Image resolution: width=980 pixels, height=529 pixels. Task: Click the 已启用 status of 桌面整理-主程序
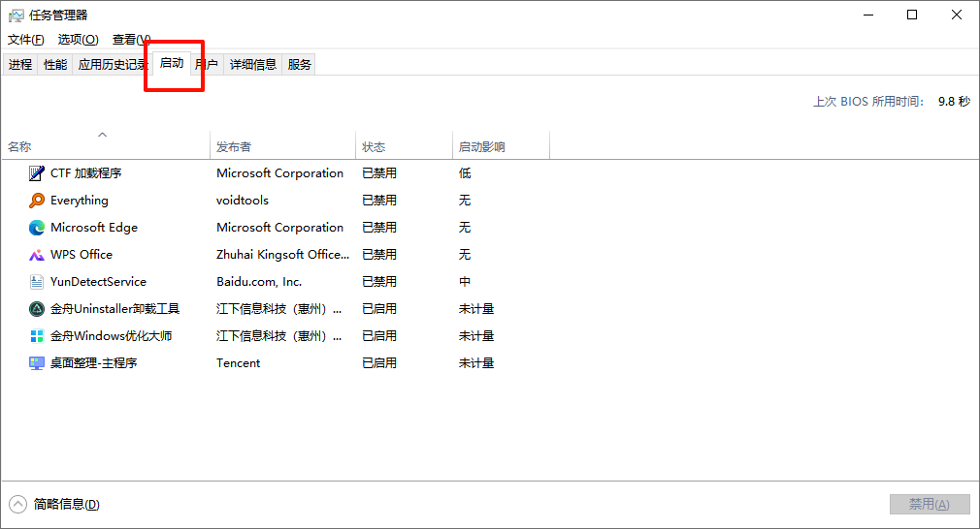tap(379, 363)
